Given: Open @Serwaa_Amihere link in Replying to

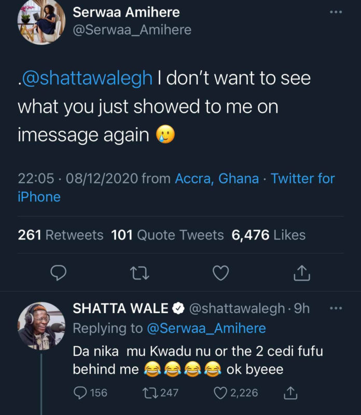Looking at the screenshot, I should tap(206, 328).
